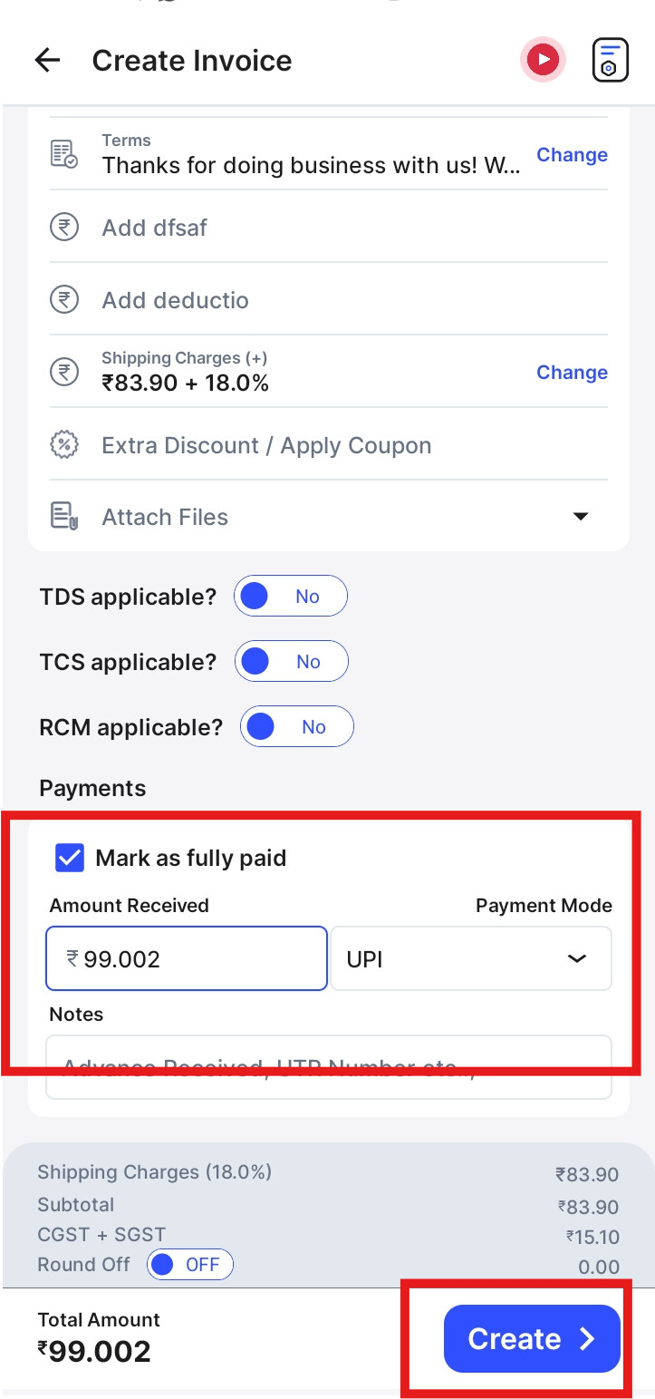The width and height of the screenshot is (655, 1399).
Task: Click the Terms document icon
Action: coord(63,154)
